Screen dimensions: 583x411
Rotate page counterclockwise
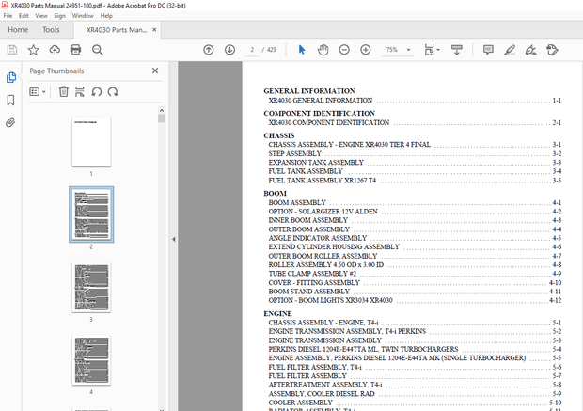(x=97, y=91)
